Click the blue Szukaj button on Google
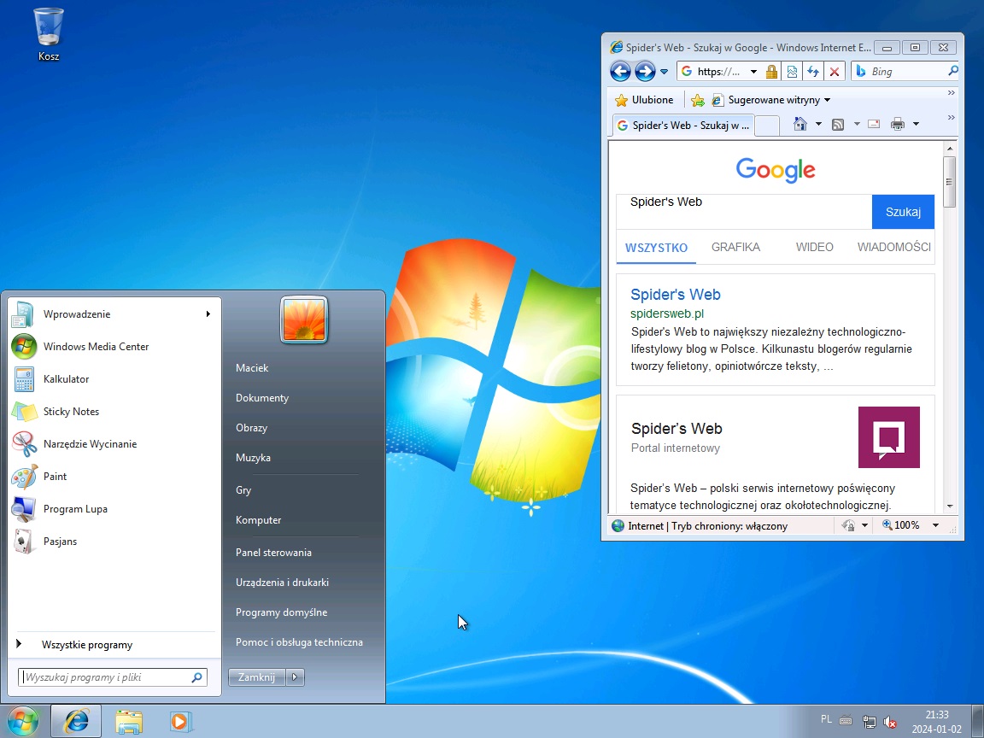Screen dimensions: 984x738 (x=903, y=212)
